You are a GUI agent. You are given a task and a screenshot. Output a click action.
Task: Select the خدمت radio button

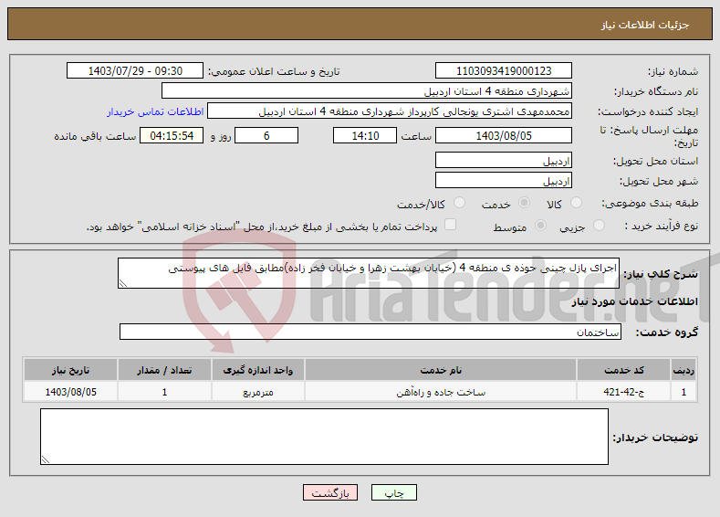(524, 203)
